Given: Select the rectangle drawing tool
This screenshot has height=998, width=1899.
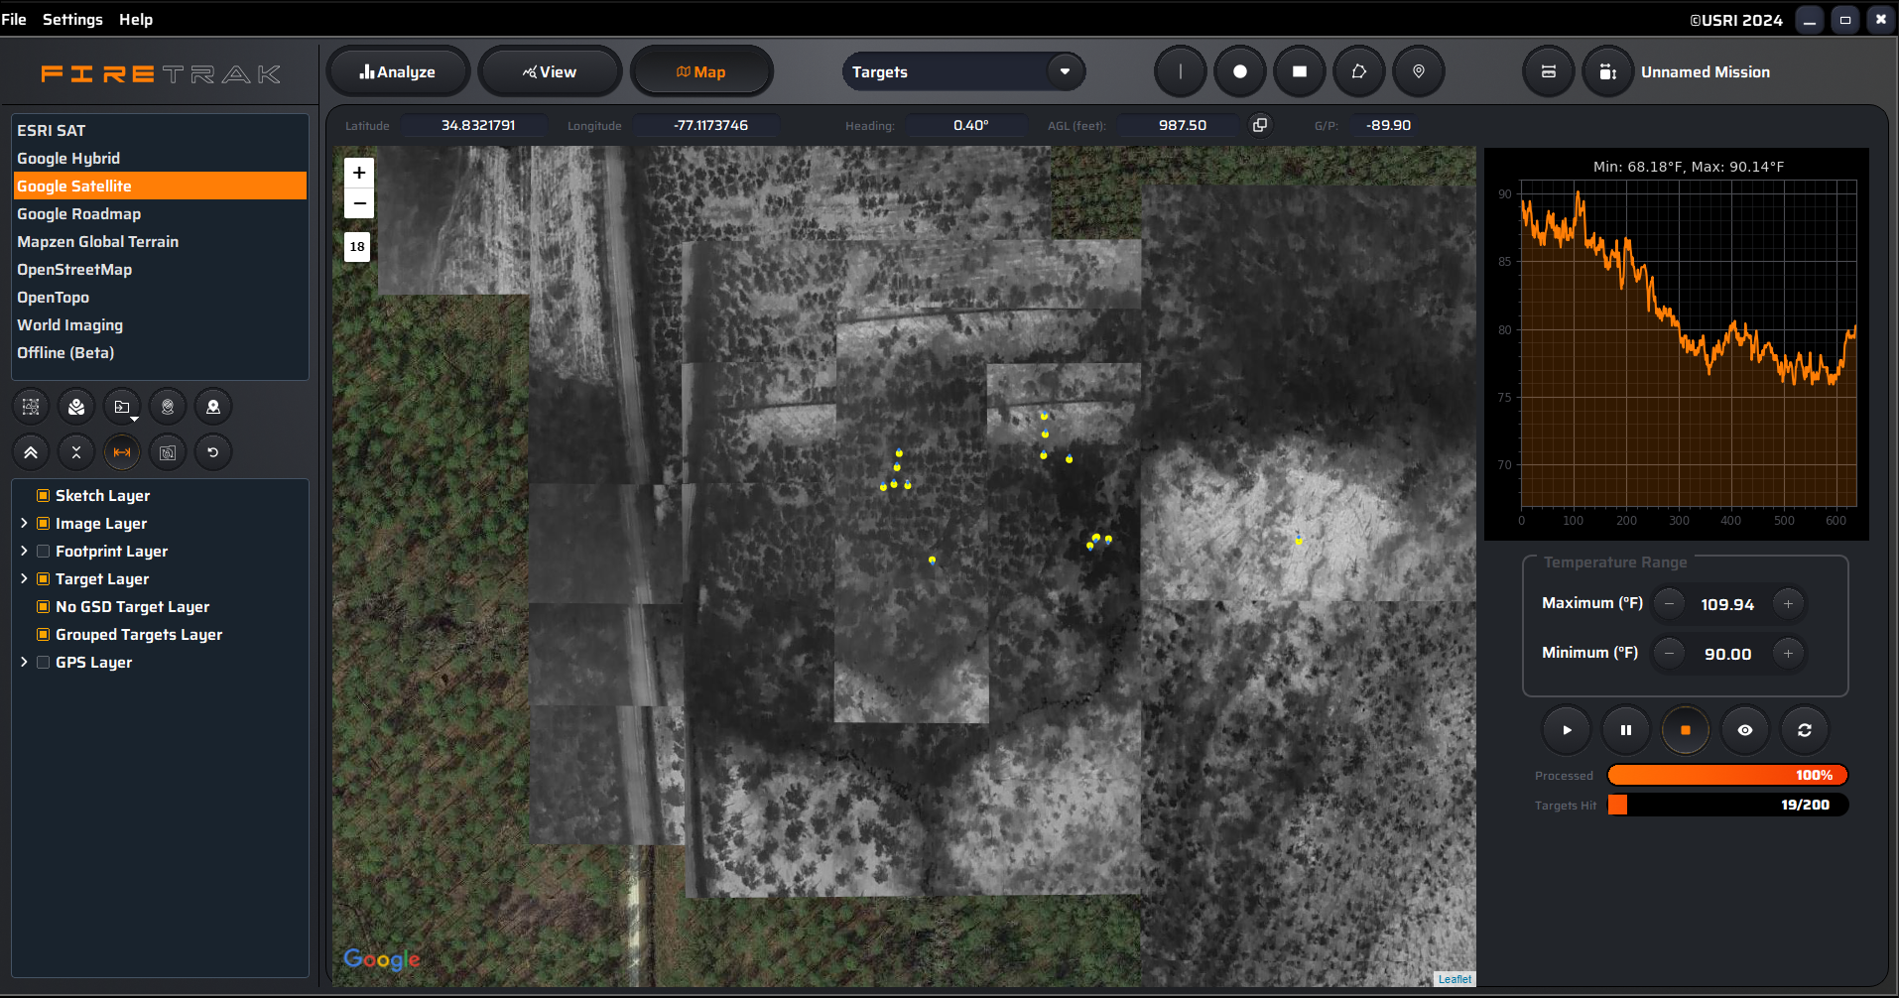Looking at the screenshot, I should [1299, 71].
